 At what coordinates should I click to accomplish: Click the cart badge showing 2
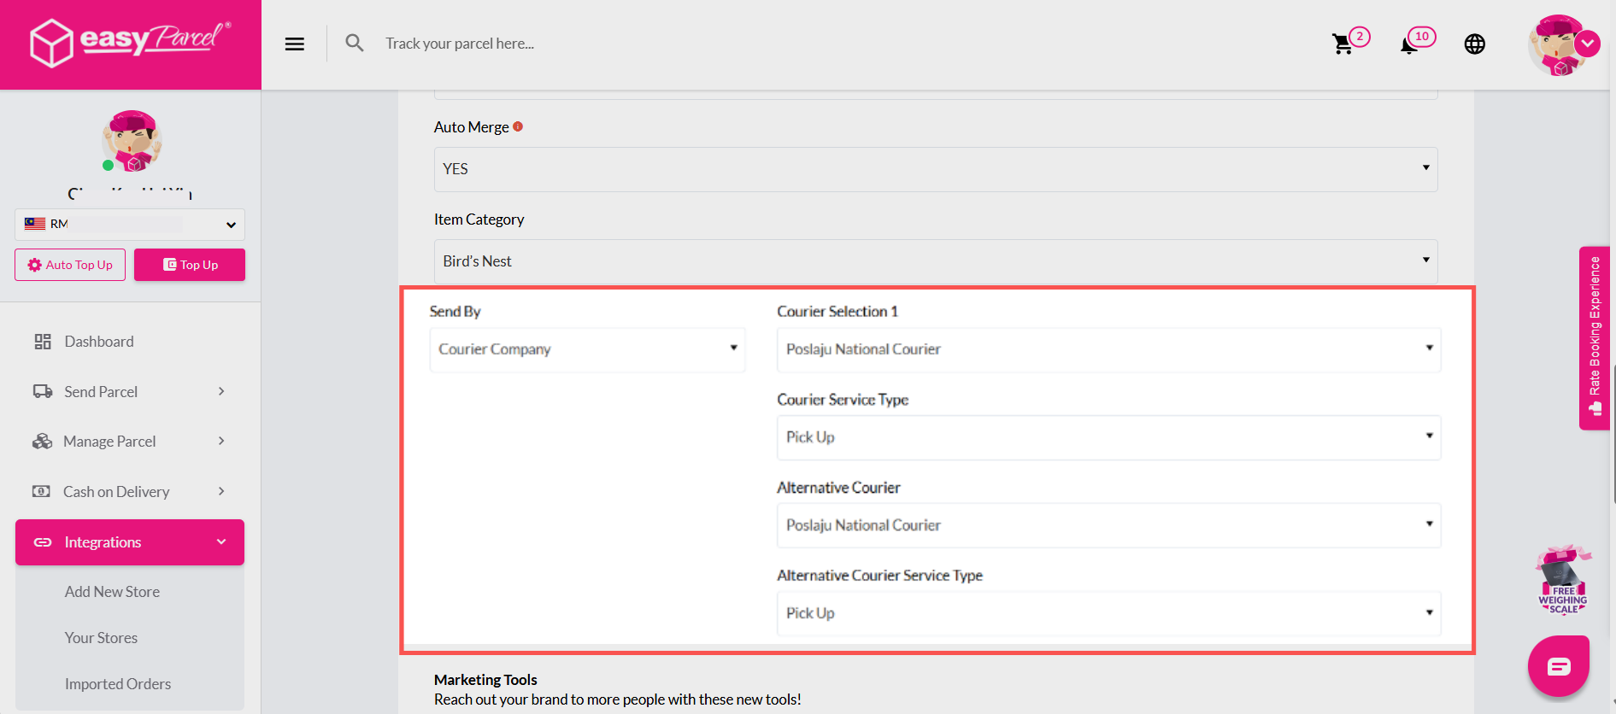click(x=1360, y=37)
